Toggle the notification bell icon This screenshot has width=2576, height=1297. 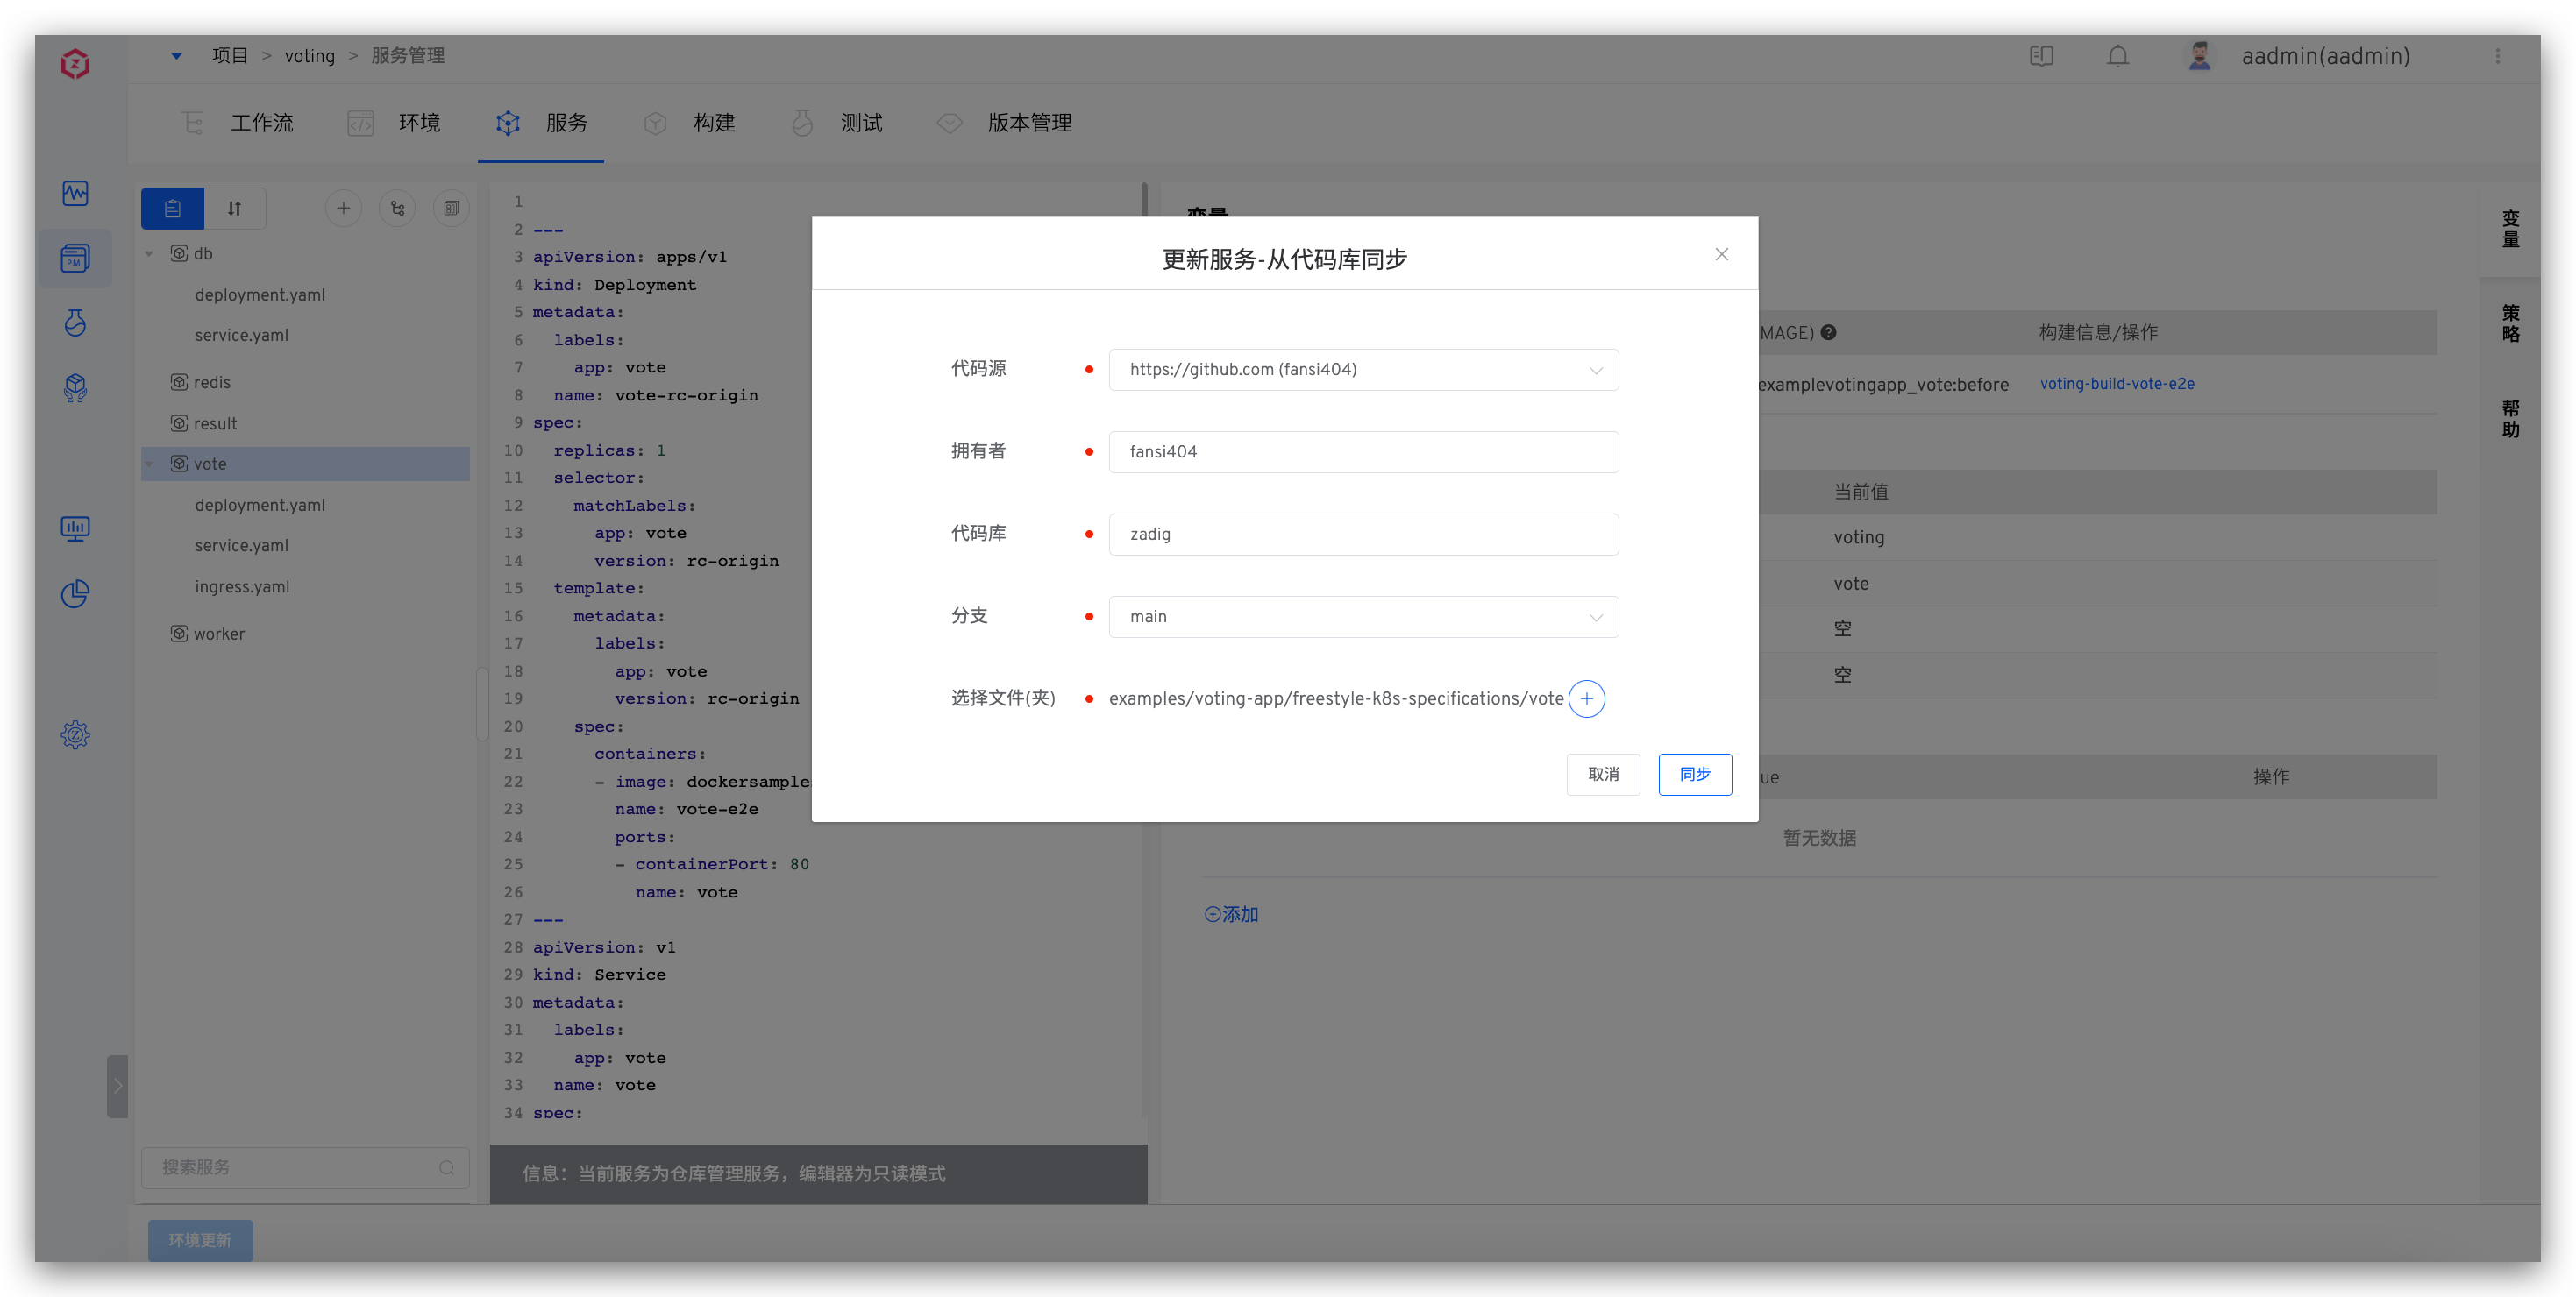[2118, 56]
